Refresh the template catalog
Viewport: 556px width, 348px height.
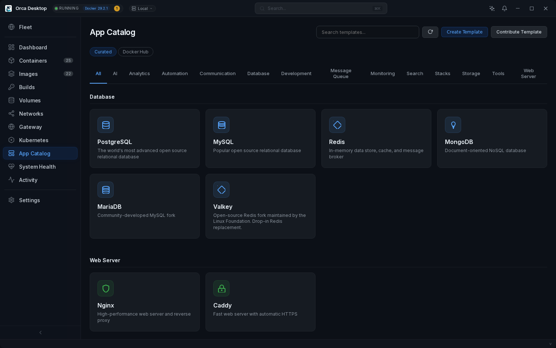click(430, 32)
